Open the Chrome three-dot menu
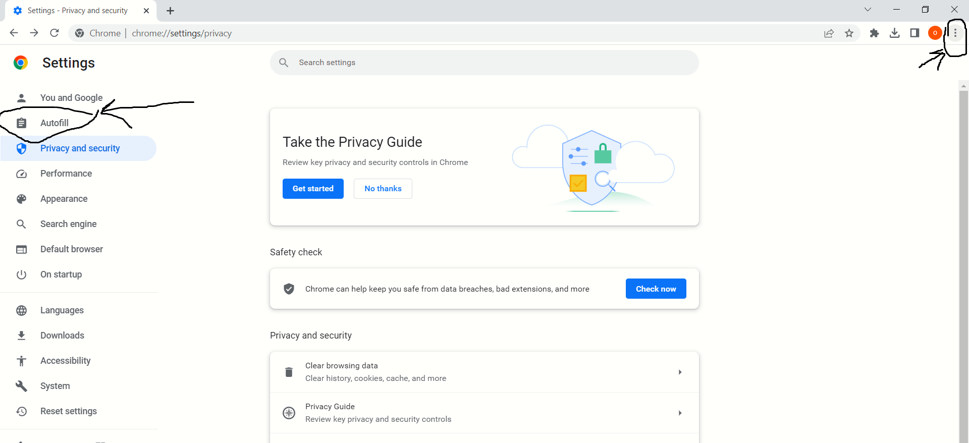Viewport: 969px width, 443px height. [955, 33]
